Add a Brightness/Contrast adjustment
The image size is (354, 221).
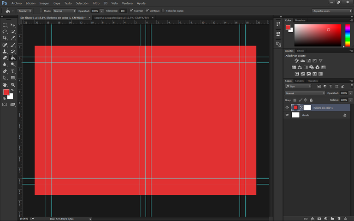tap(297, 61)
